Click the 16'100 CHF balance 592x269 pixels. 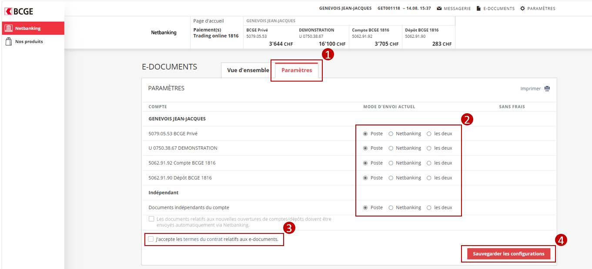pyautogui.click(x=332, y=44)
